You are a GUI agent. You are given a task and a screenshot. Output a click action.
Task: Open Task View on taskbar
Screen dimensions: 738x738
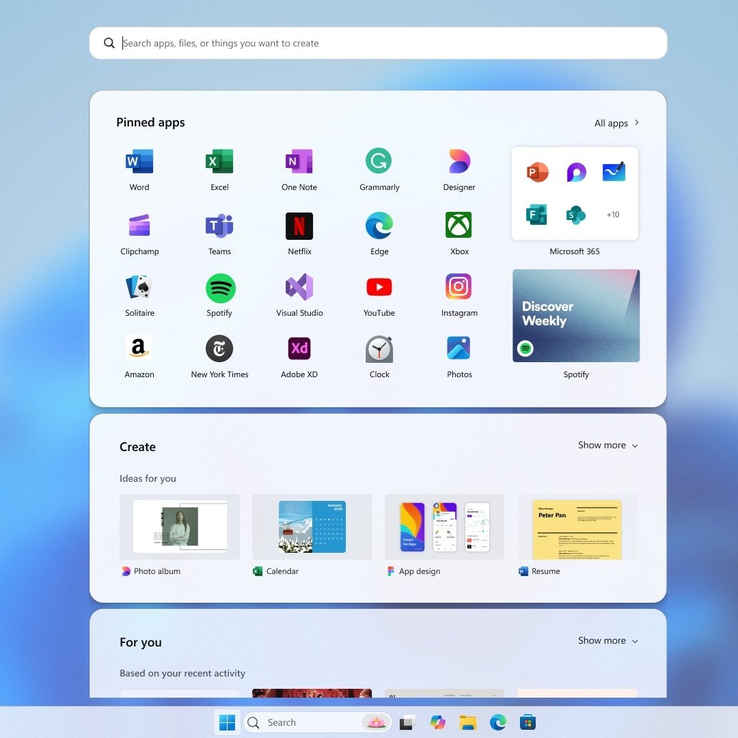(x=408, y=722)
